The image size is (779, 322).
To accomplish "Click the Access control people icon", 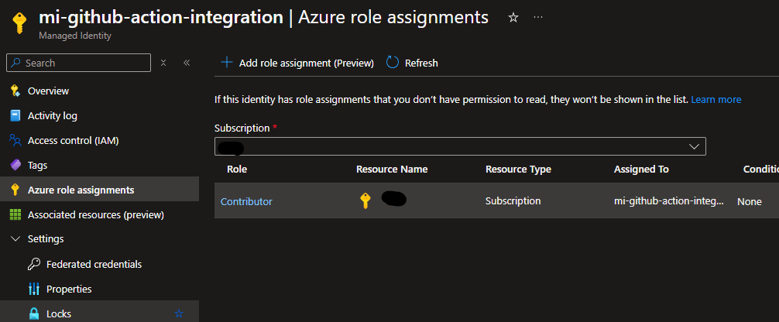I will tap(15, 141).
